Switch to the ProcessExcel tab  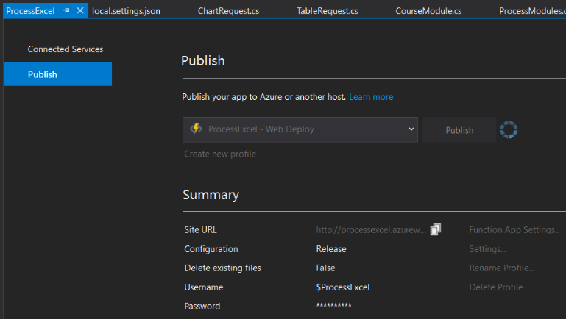click(x=30, y=11)
